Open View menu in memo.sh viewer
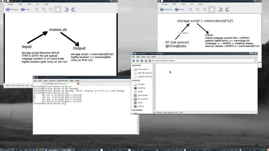Viewport: 269px width, 151px height. 29,4
